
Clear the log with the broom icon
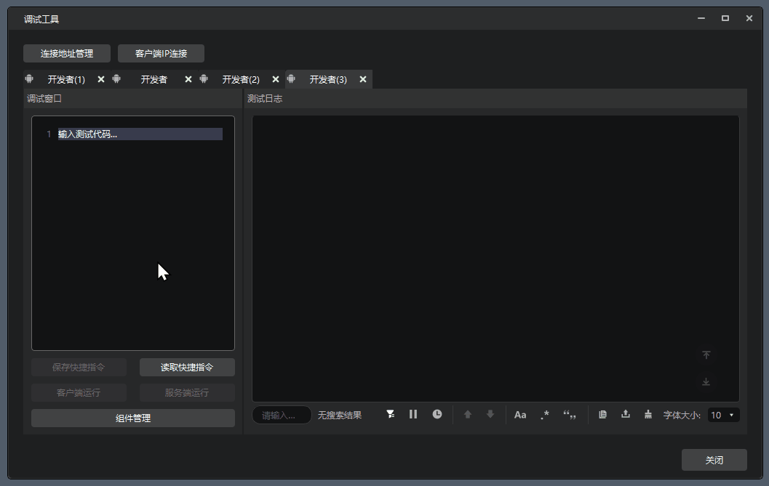tap(648, 414)
